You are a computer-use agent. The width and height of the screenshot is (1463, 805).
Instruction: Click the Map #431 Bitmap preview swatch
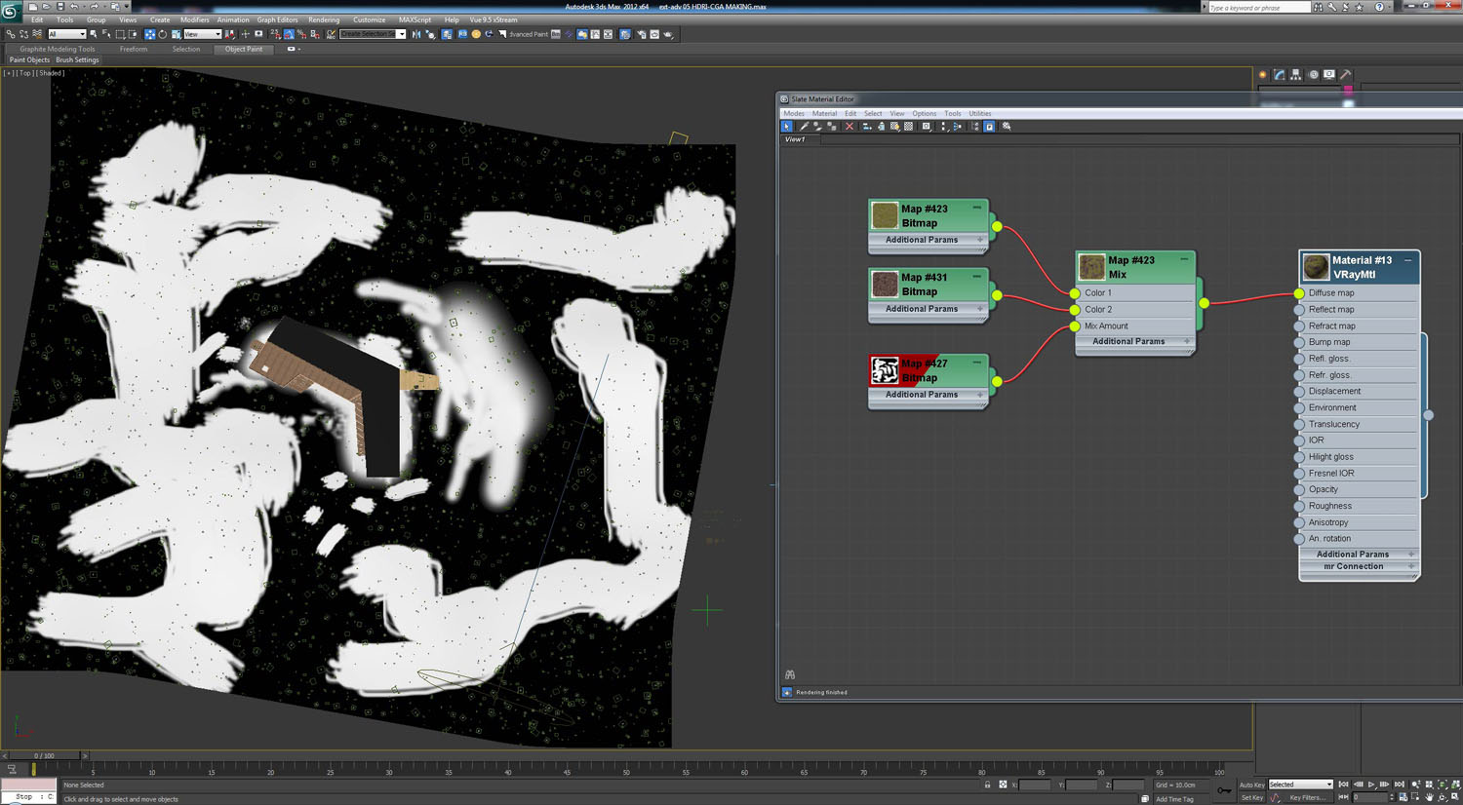click(x=885, y=285)
